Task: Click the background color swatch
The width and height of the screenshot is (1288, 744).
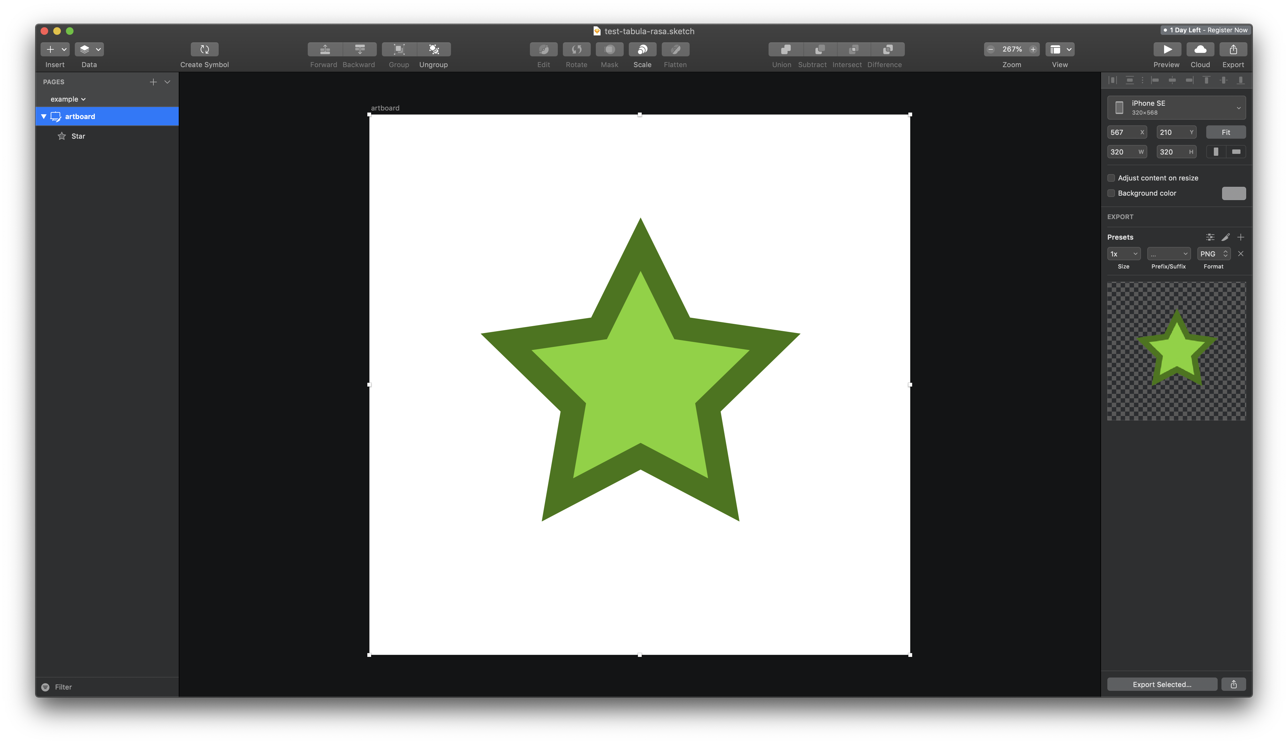Action: click(x=1233, y=193)
